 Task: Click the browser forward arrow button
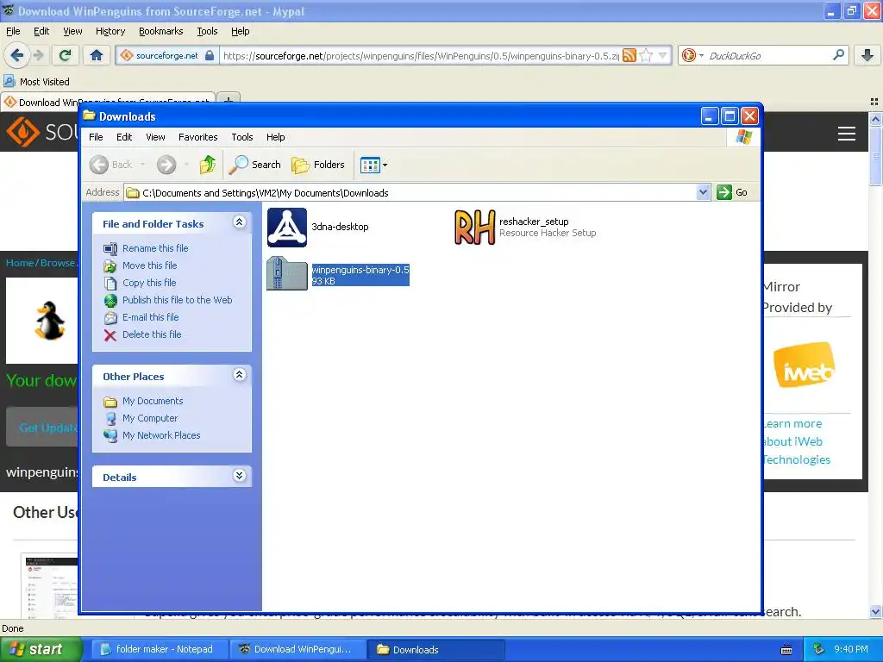(38, 55)
